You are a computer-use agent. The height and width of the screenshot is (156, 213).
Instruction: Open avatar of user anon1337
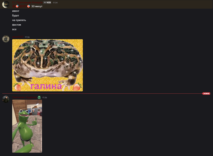click(6, 39)
